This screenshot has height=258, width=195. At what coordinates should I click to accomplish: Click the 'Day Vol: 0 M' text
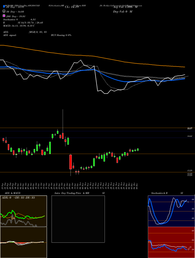click(x=122, y=11)
